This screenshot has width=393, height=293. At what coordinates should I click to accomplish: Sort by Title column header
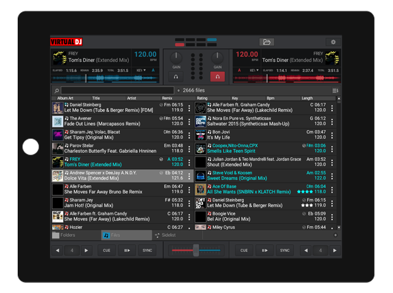tap(96, 98)
